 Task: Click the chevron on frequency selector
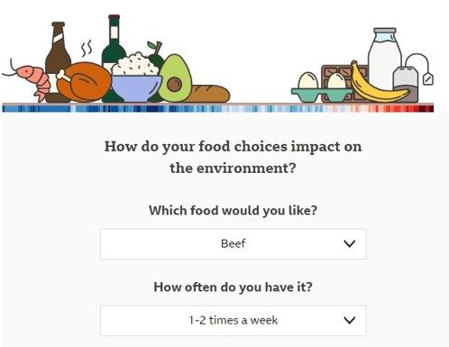coord(349,320)
